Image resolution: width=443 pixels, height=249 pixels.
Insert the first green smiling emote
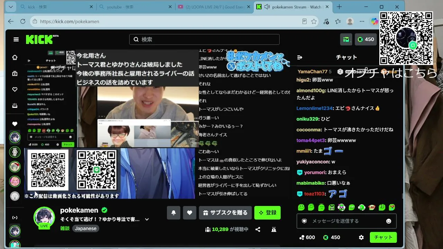click(x=301, y=207)
